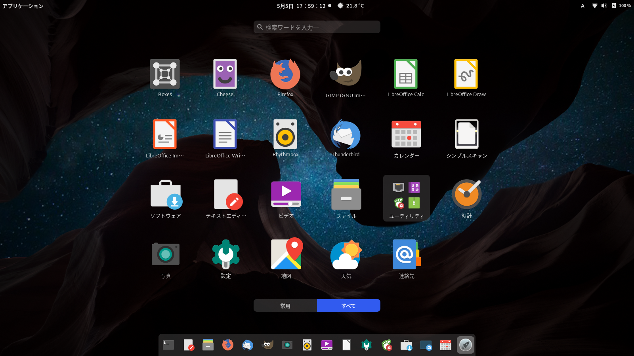Viewport: 634px width, 356px height.
Task: Switch to the 常用 tab
Action: point(285,305)
